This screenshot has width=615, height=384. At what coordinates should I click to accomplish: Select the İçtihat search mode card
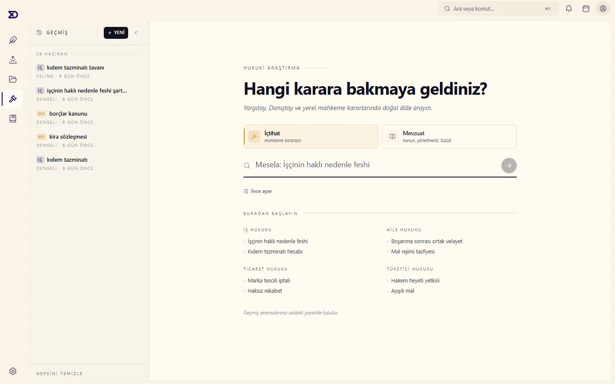coord(311,137)
